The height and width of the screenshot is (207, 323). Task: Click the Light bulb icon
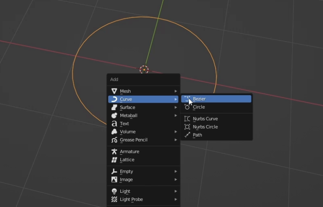tap(114, 192)
